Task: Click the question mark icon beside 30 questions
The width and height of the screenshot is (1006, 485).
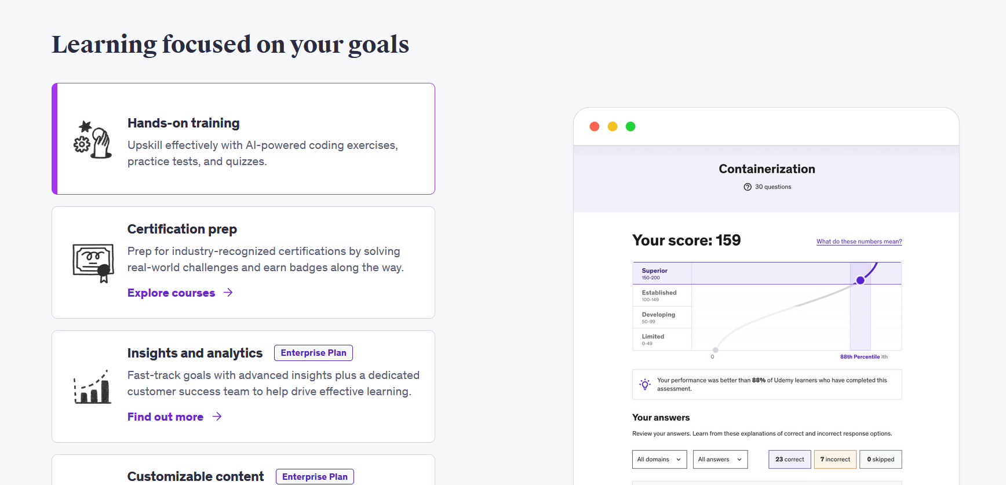Action: pyautogui.click(x=748, y=187)
